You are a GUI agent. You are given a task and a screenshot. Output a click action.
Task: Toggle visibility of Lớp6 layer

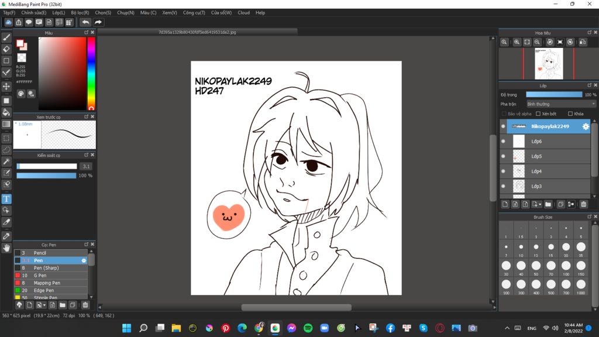[x=503, y=142]
